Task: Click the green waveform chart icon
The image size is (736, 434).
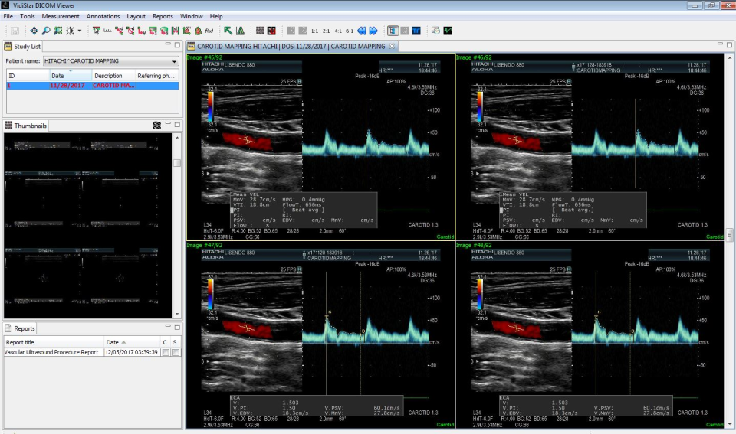Action: (x=448, y=31)
